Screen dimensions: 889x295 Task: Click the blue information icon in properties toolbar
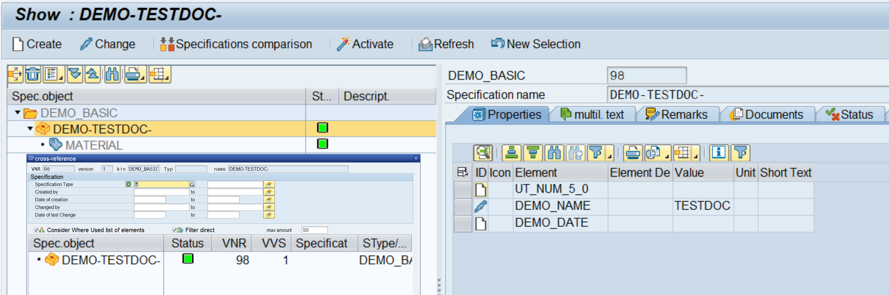719,153
